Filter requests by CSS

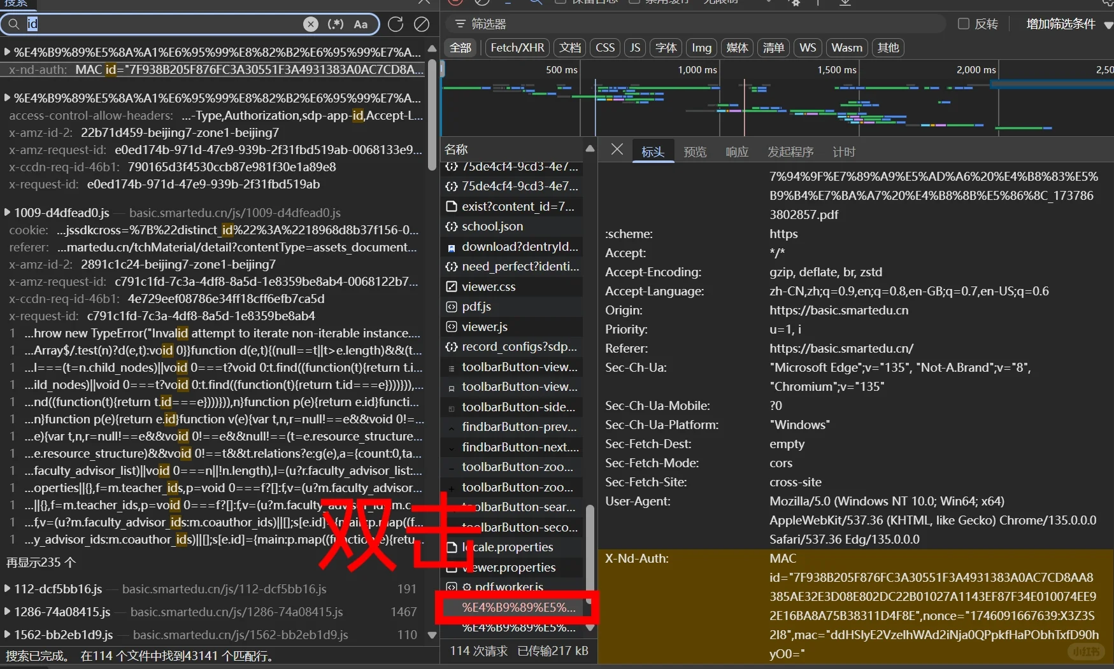point(605,48)
